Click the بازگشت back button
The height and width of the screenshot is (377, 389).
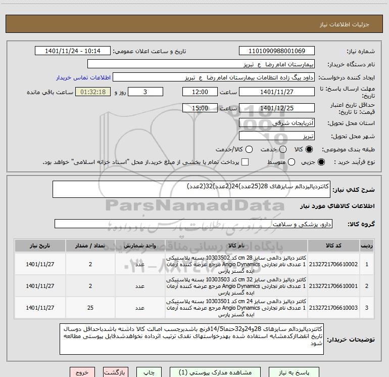(116, 372)
